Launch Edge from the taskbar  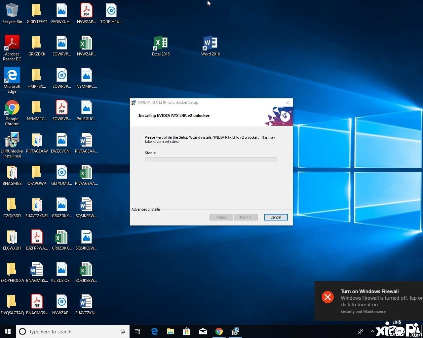154,331
